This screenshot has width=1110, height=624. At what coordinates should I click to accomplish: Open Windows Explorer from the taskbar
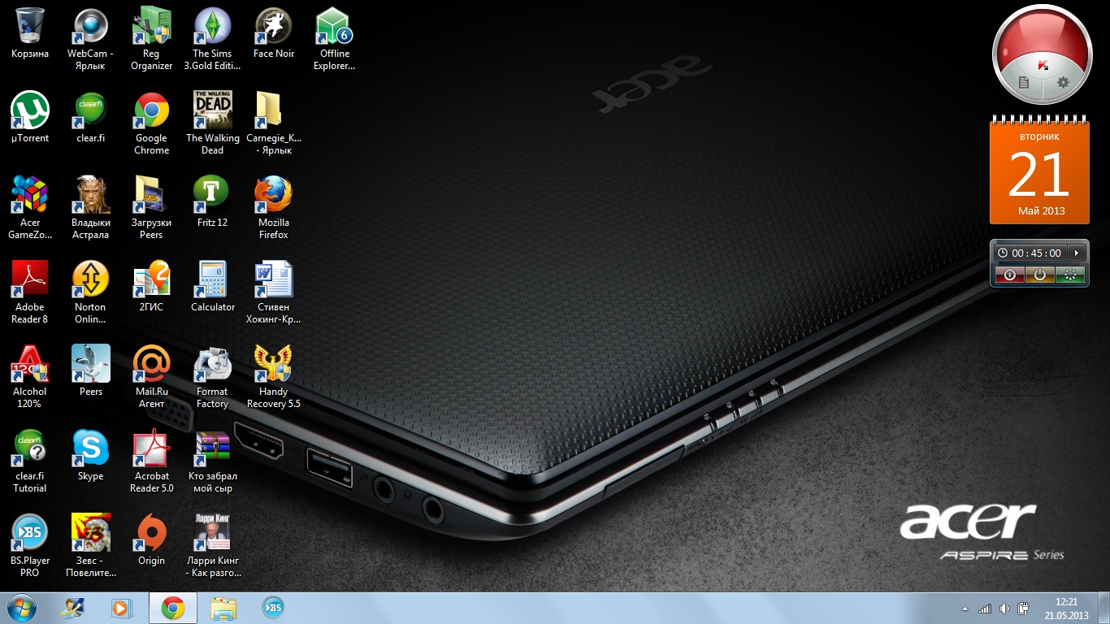223,608
